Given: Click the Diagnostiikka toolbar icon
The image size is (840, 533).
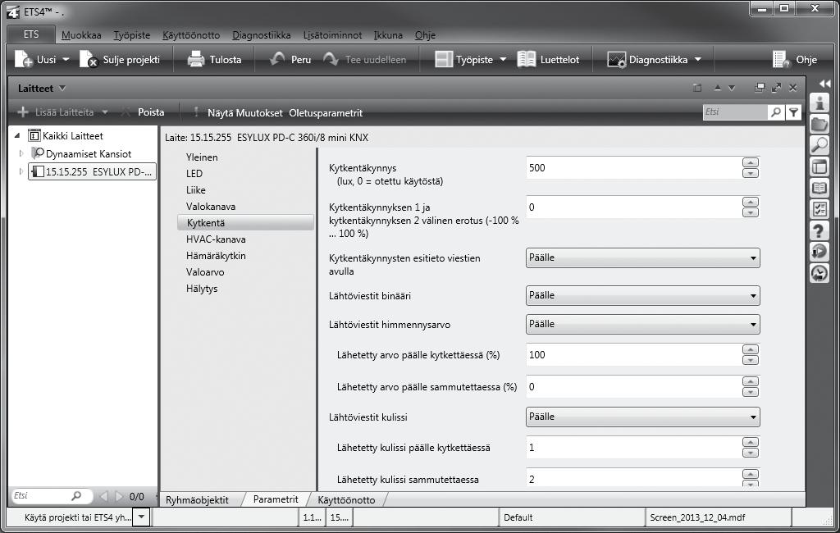Looking at the screenshot, I should pos(617,60).
